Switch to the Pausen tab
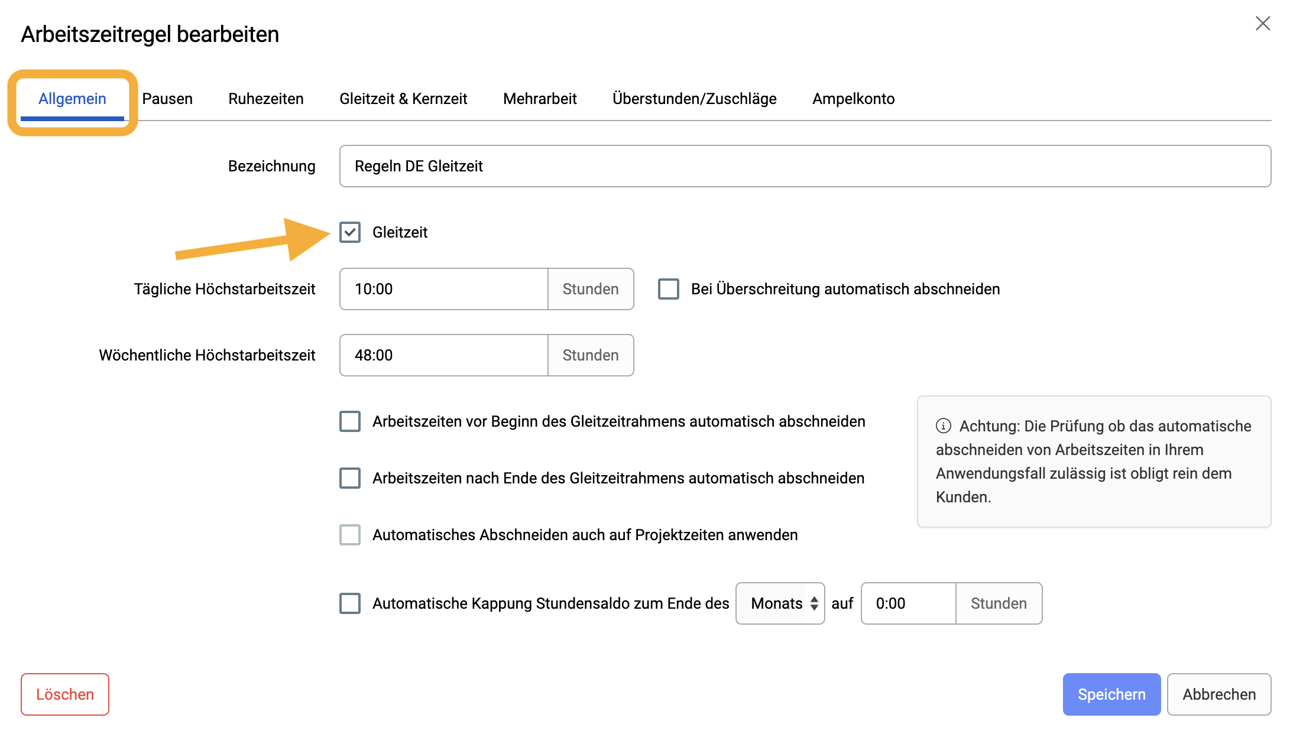 pos(167,99)
